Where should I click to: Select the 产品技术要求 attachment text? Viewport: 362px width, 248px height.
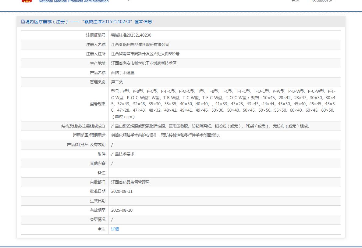pos(122,154)
